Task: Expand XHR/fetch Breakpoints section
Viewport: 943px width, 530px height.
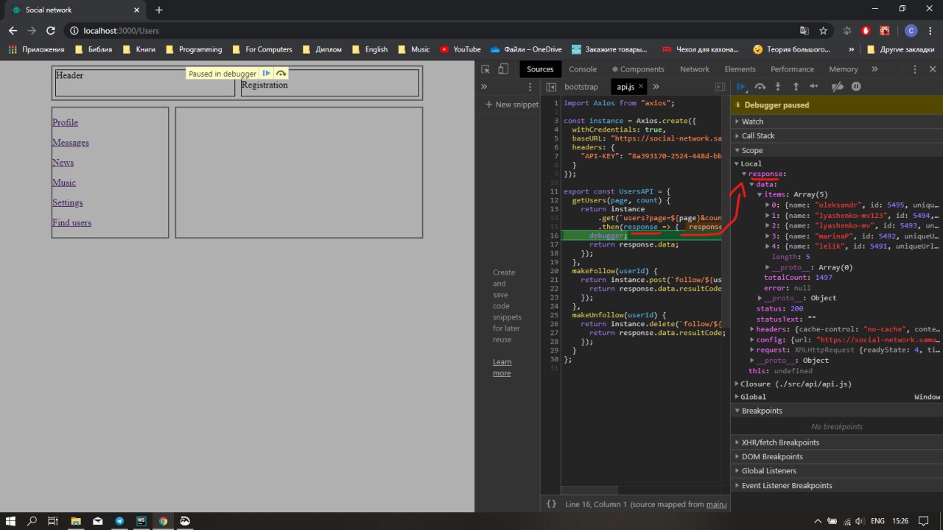Action: point(780,442)
